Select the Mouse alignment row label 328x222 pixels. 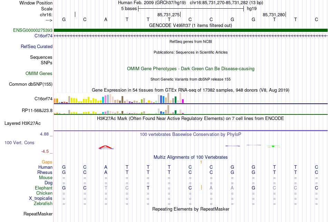tap(46, 178)
